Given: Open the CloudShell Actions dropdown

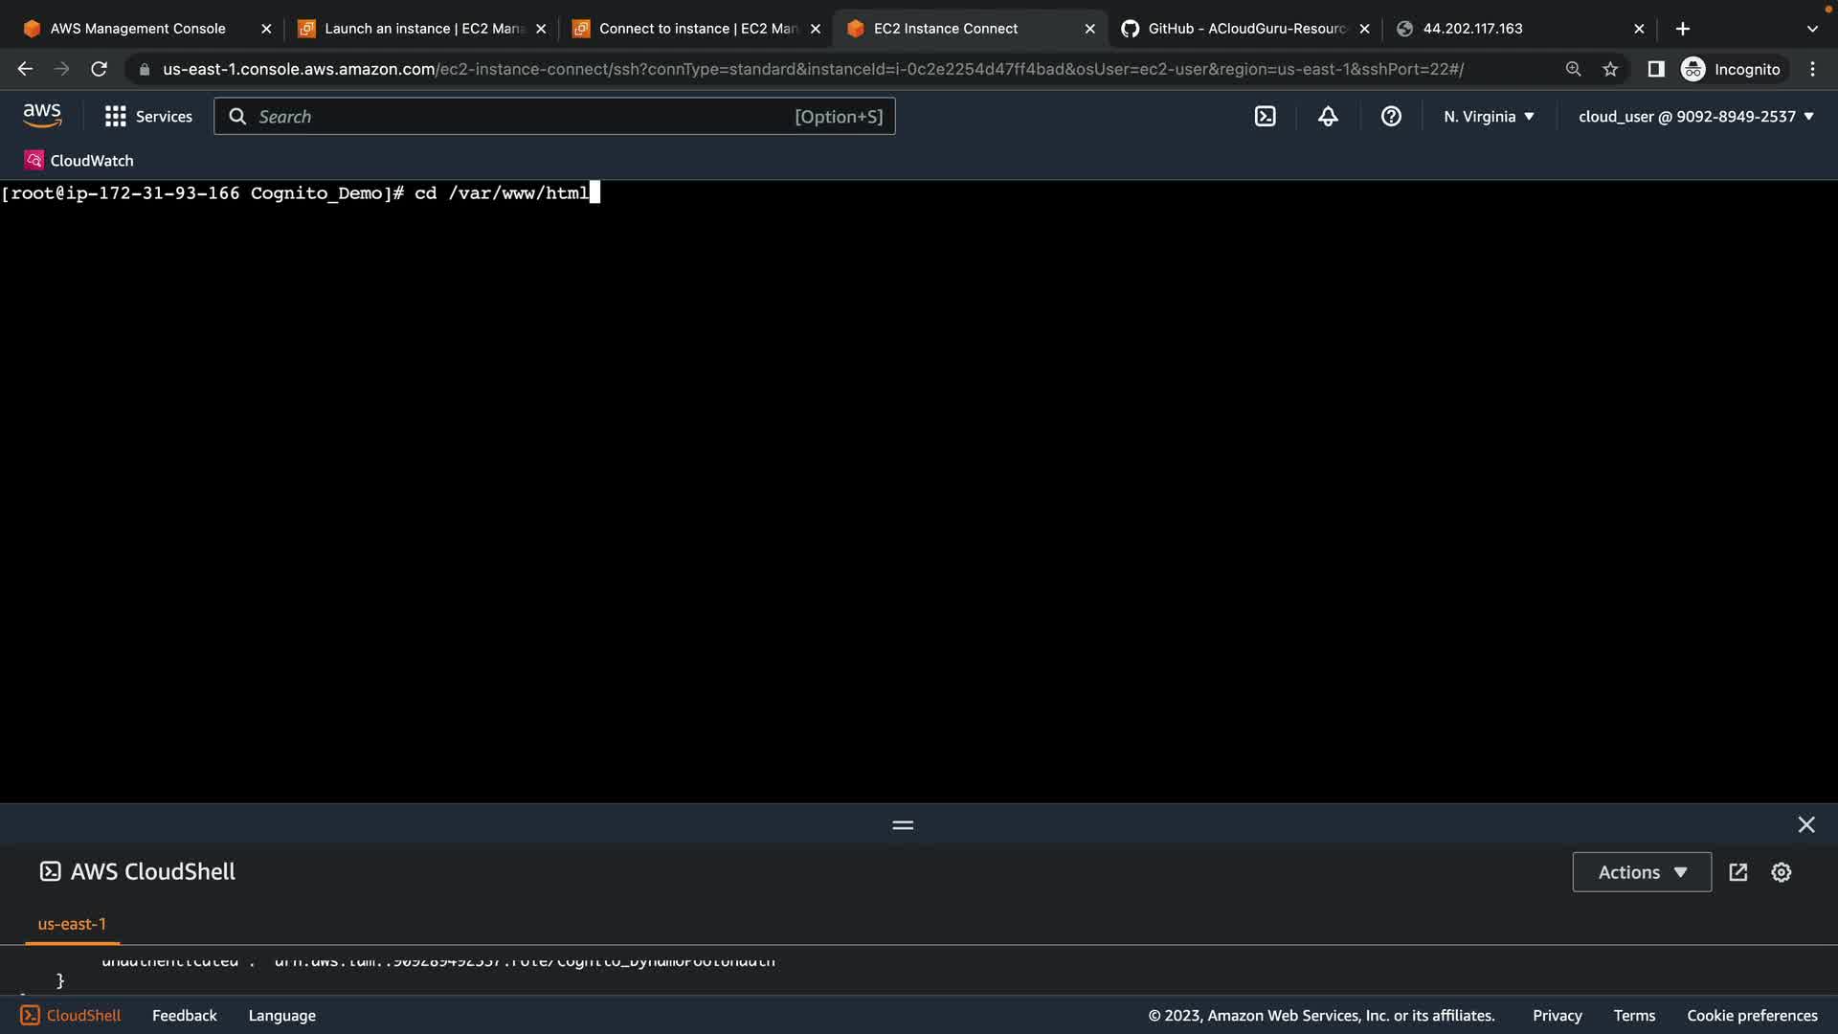Looking at the screenshot, I should tap(1642, 872).
